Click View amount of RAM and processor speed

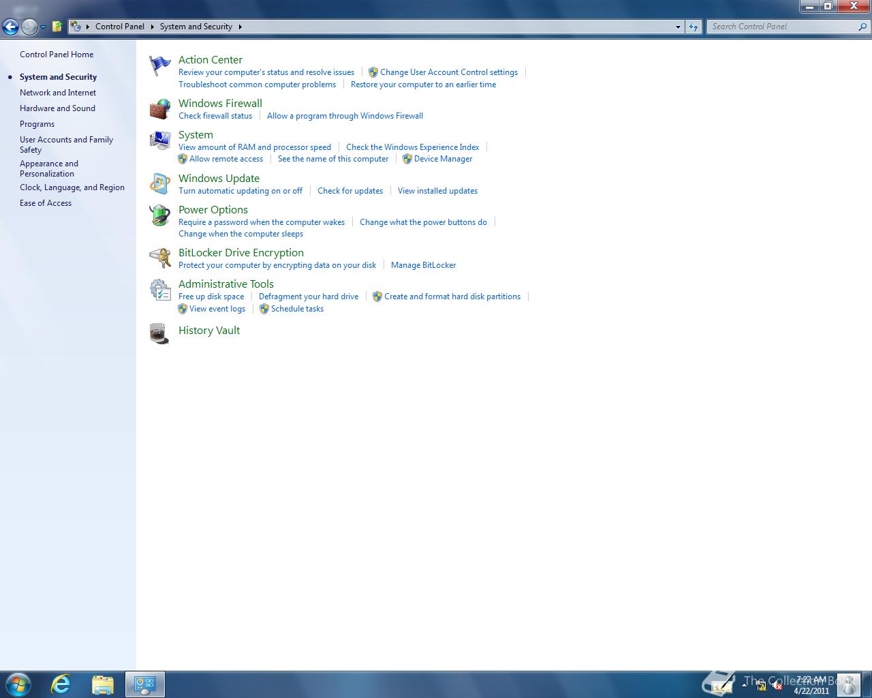click(x=255, y=147)
